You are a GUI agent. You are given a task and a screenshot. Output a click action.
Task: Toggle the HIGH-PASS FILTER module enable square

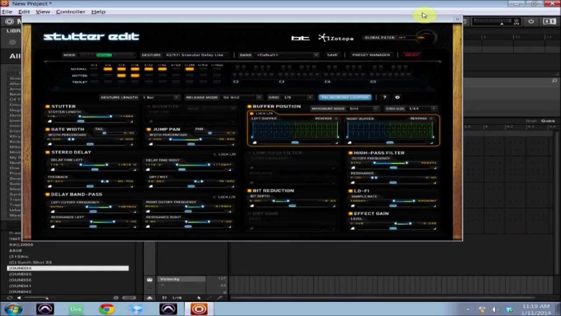(x=351, y=153)
